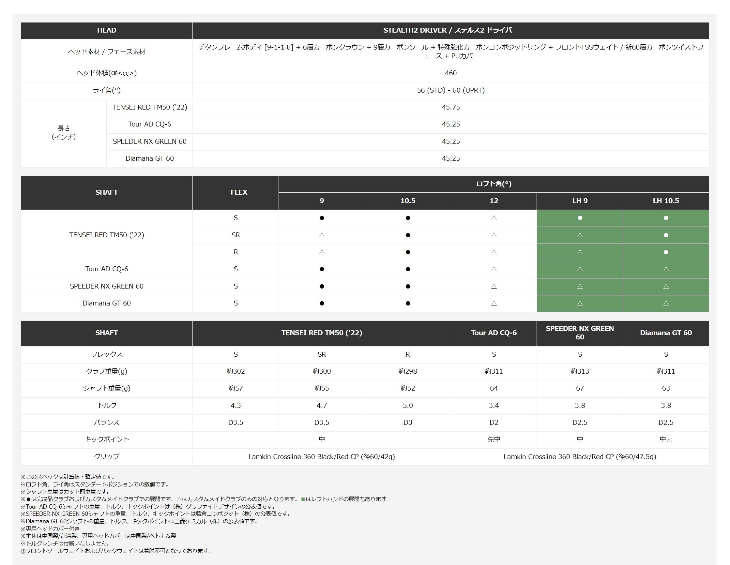This screenshot has width=730, height=565.
Task: Click the black dot for TENSEI S flex loft 9
Action: [322, 218]
